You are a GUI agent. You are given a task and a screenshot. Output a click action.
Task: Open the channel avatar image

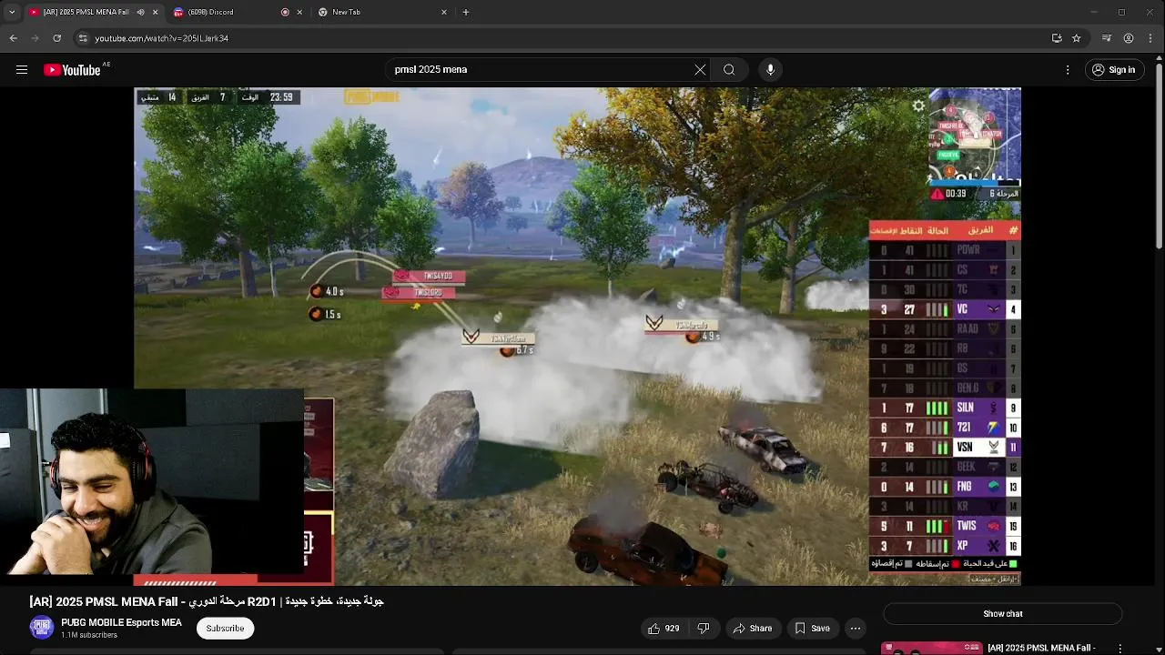coord(42,629)
